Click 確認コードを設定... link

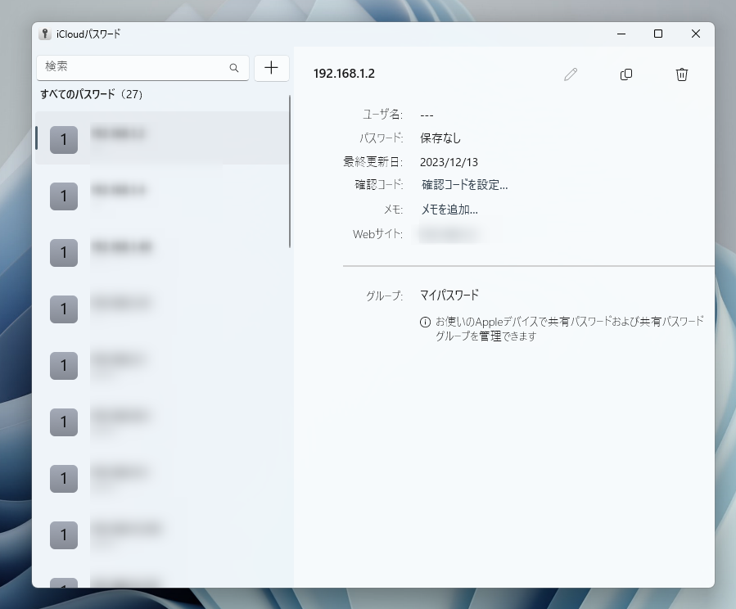click(x=464, y=185)
